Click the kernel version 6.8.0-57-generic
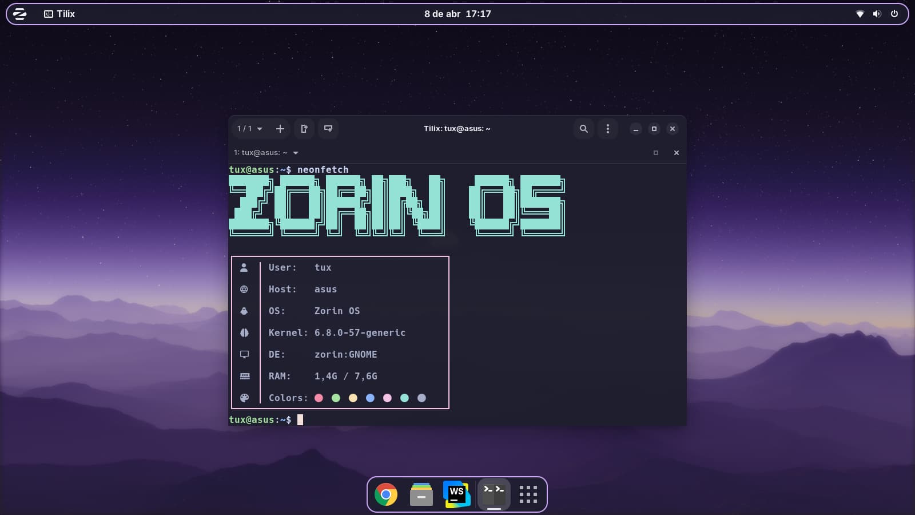 360,332
